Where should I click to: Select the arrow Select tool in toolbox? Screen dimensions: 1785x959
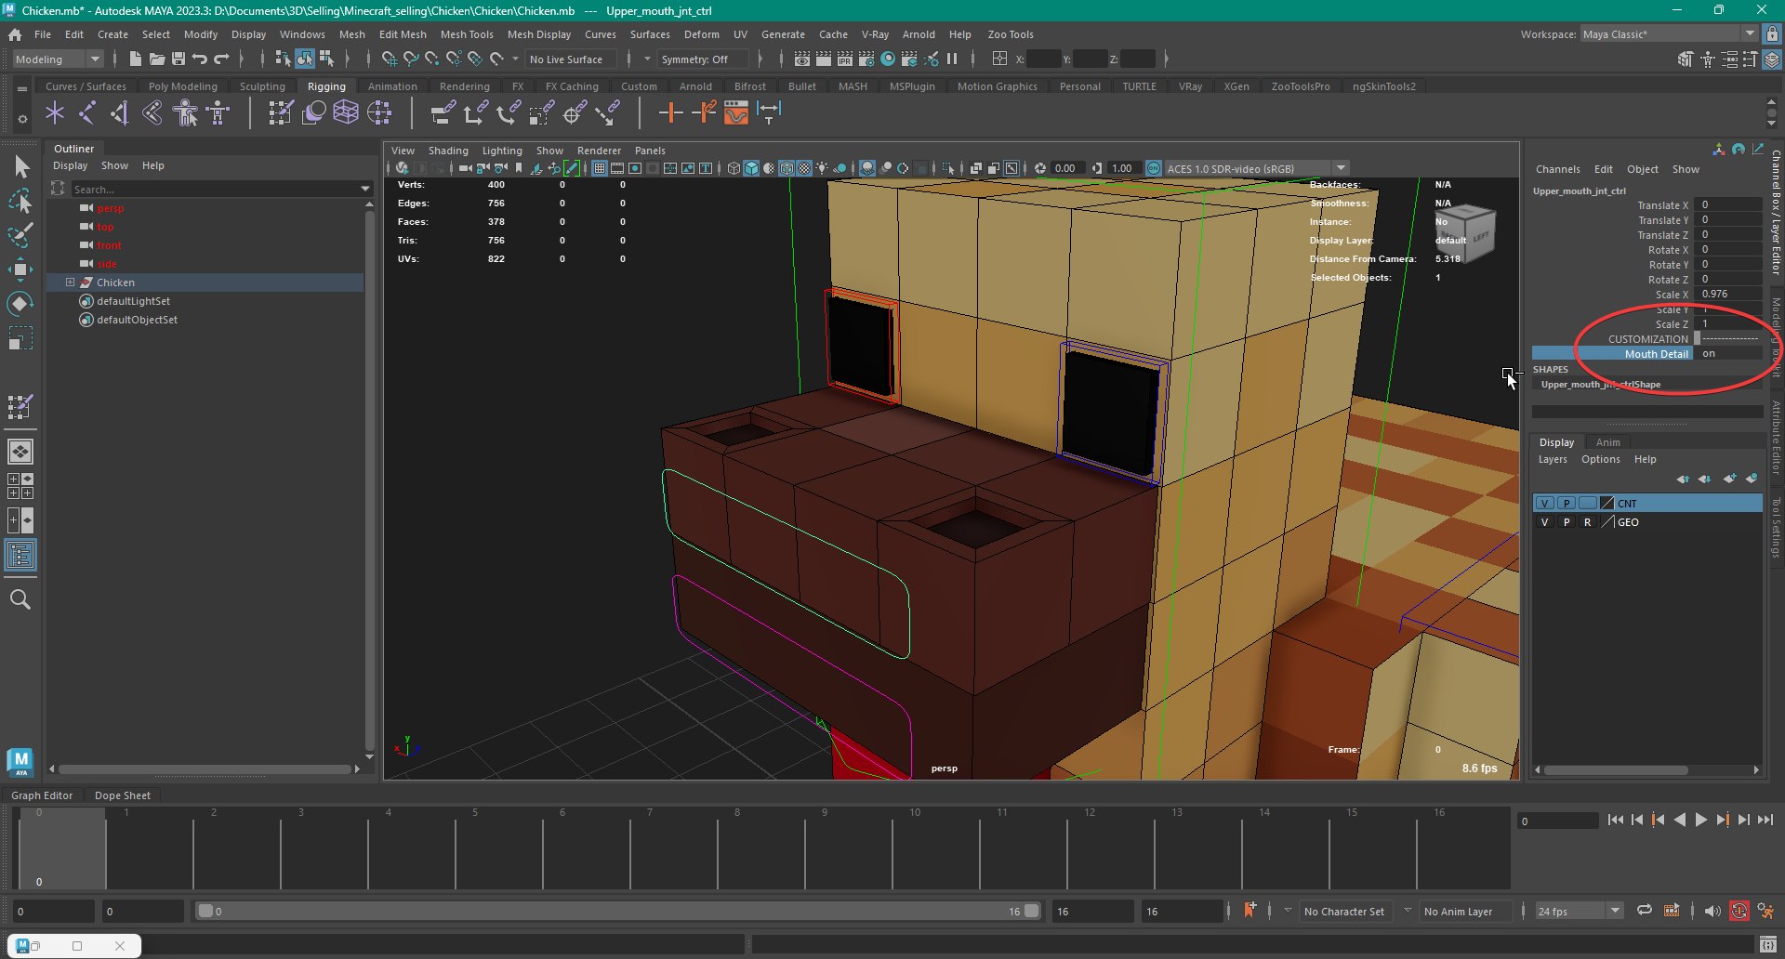pos(20,166)
